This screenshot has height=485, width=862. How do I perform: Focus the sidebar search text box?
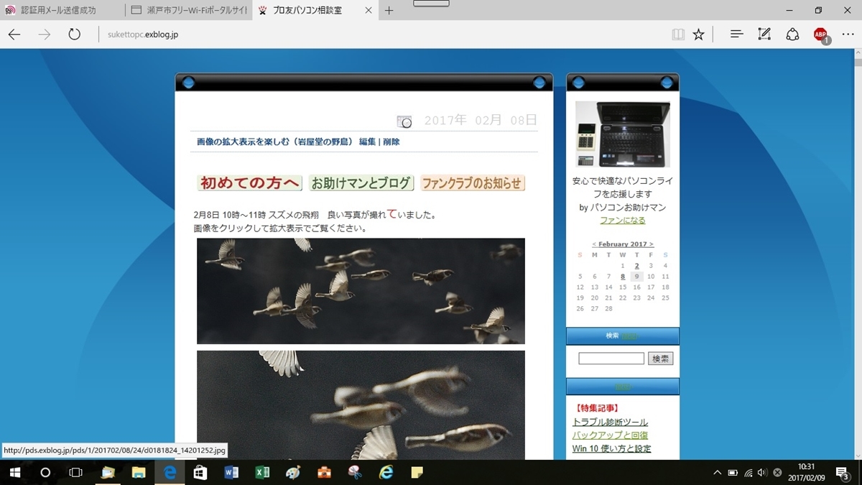click(x=611, y=359)
